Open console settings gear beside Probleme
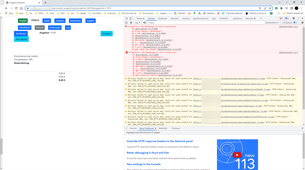The height and width of the screenshot is (170, 305). coord(302,23)
